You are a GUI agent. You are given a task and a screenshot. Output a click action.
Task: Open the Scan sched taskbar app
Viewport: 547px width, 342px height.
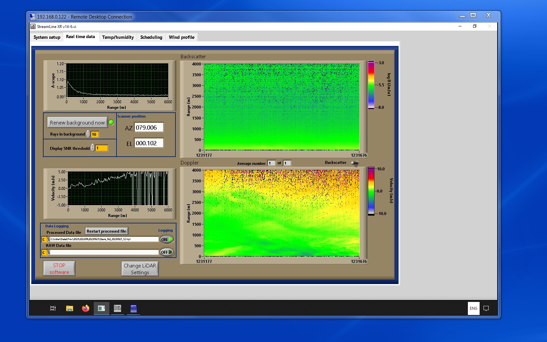(x=117, y=308)
